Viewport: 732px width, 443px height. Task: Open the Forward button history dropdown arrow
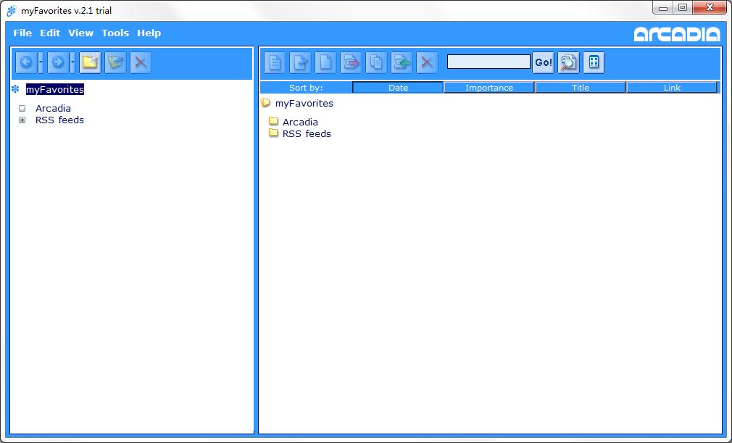(72, 63)
